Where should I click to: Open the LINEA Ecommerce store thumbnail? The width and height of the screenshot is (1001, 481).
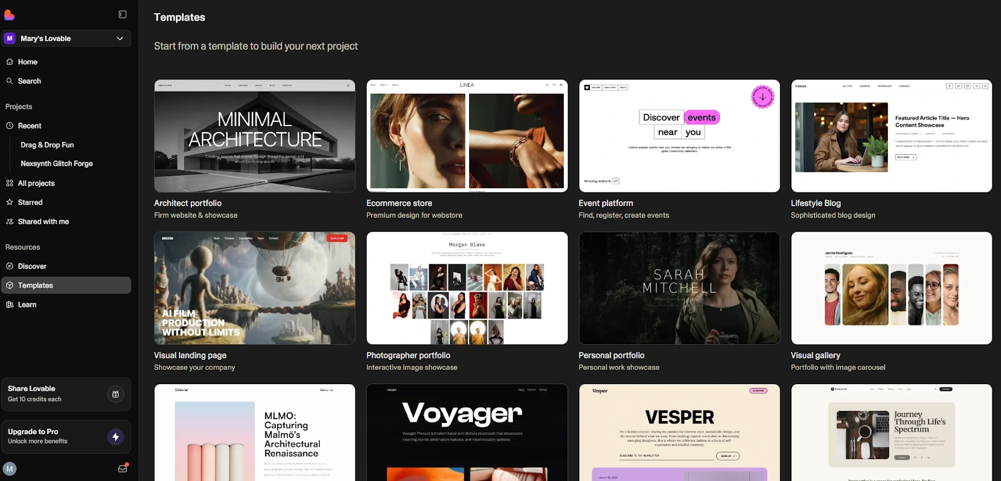(x=467, y=136)
